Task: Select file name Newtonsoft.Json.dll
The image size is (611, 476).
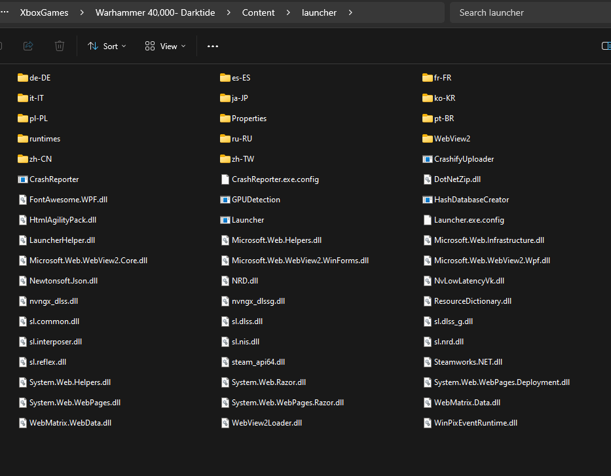Action: (x=64, y=280)
